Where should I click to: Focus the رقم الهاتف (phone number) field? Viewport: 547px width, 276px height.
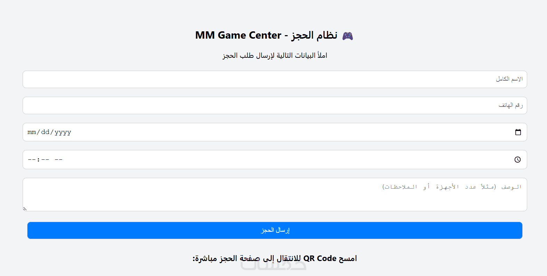coord(275,105)
